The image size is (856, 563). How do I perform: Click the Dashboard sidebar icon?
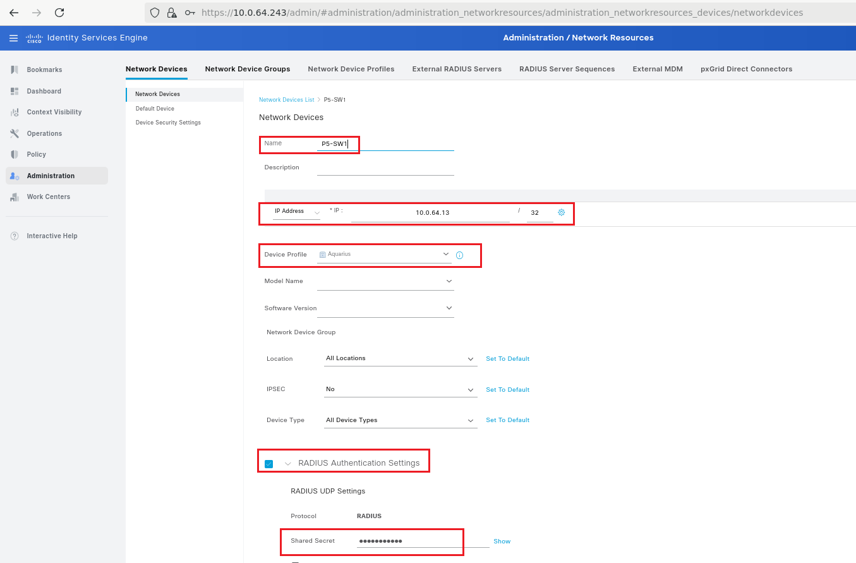pyautogui.click(x=15, y=91)
